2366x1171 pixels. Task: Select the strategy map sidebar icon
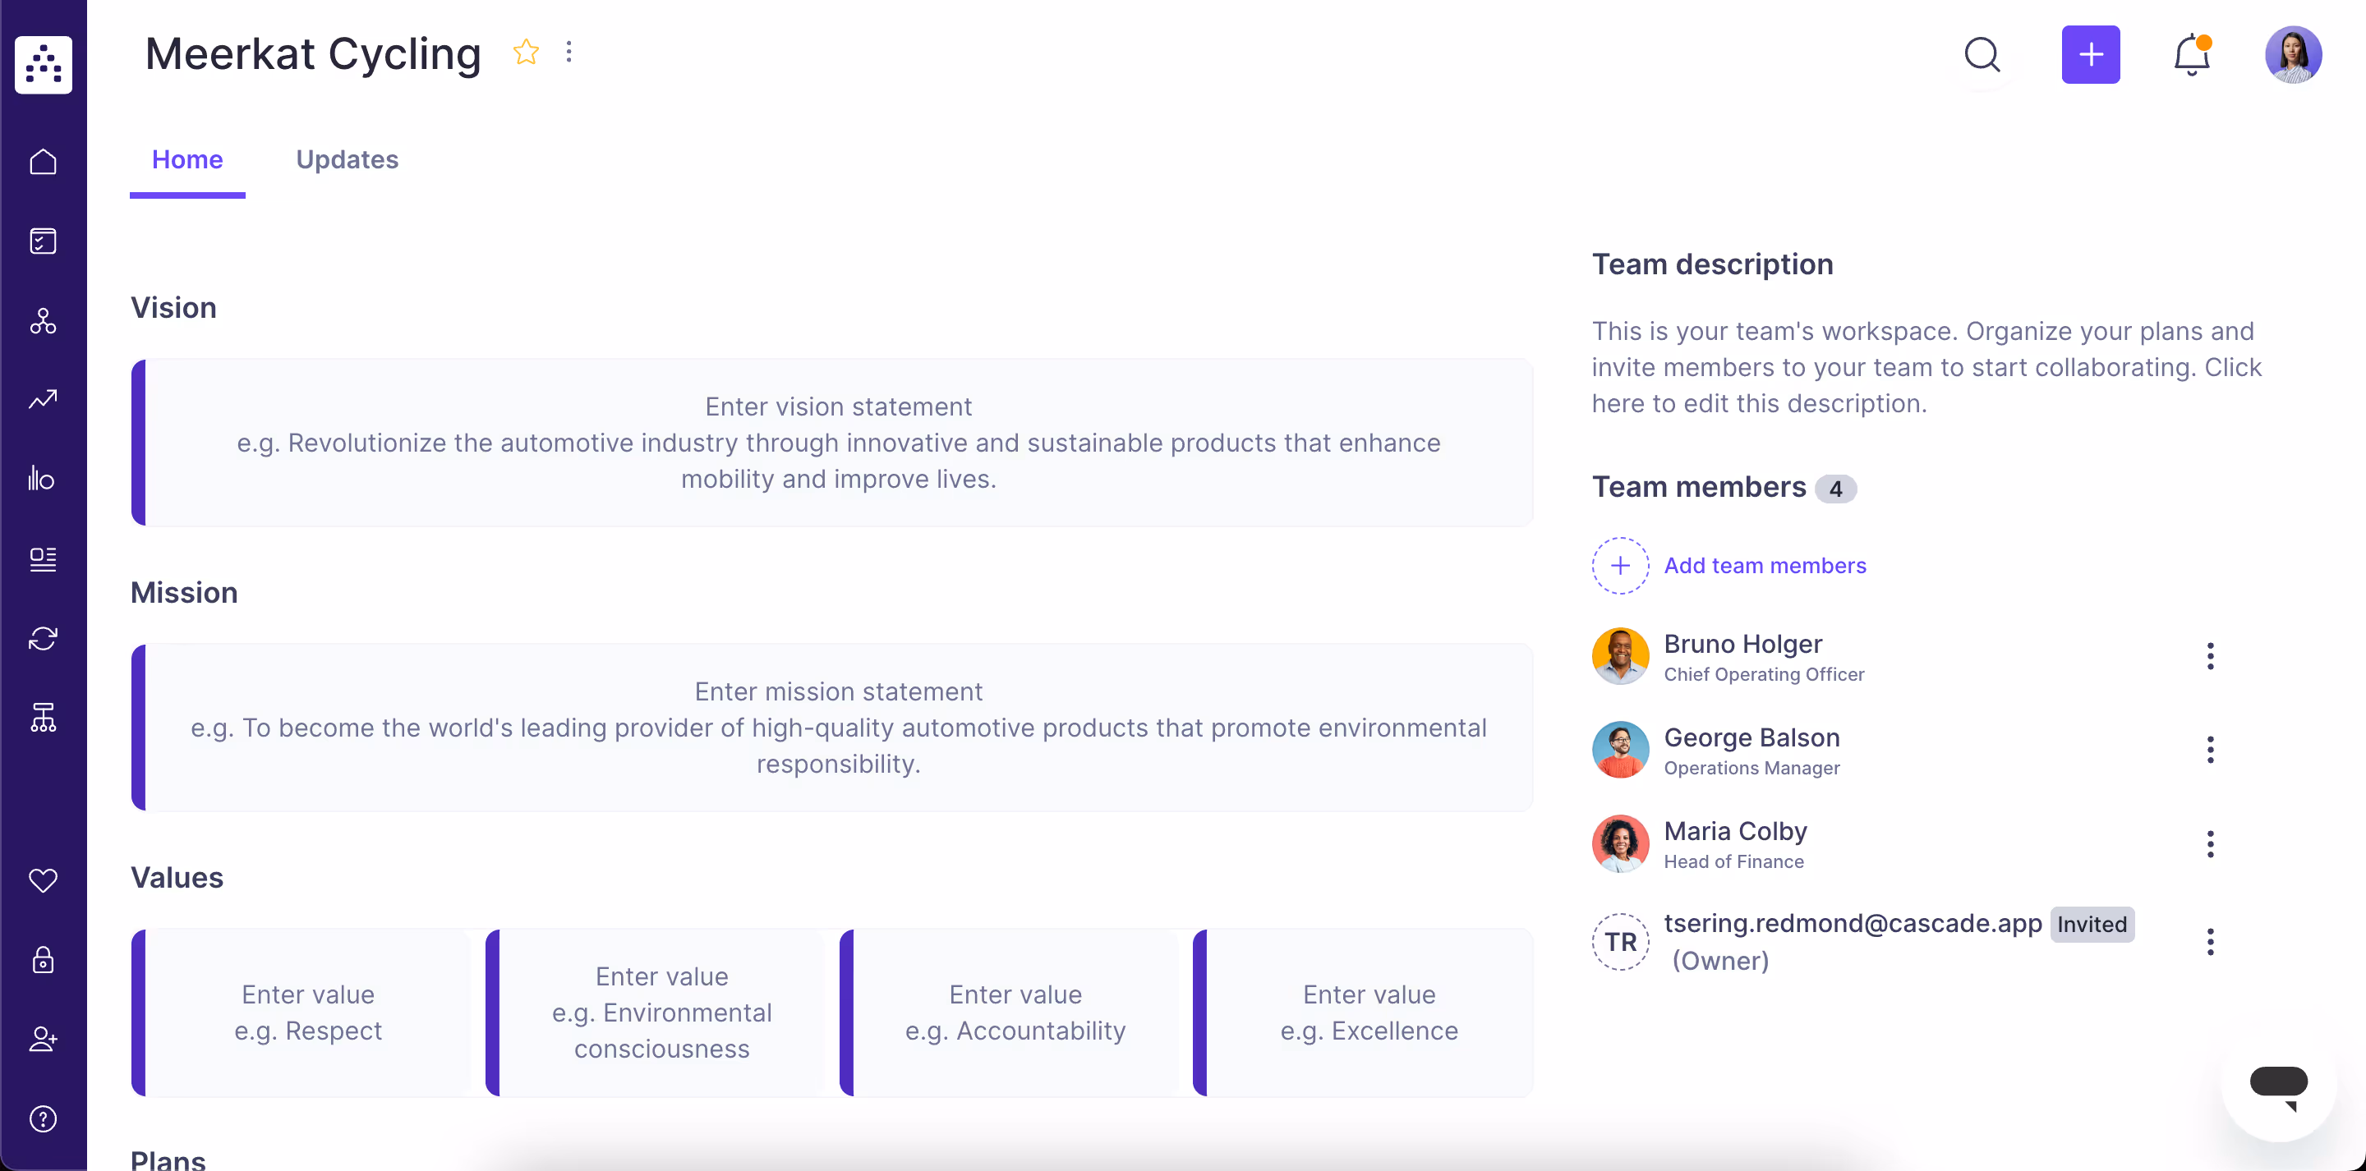point(44,321)
